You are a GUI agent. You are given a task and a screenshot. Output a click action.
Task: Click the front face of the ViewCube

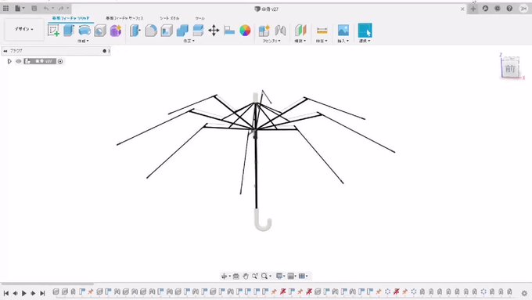pyautogui.click(x=510, y=69)
